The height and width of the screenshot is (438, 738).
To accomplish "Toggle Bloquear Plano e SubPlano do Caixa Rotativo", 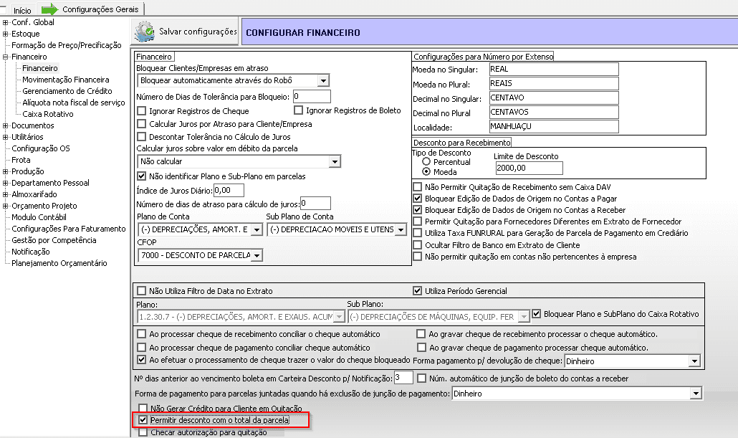I will [x=537, y=314].
